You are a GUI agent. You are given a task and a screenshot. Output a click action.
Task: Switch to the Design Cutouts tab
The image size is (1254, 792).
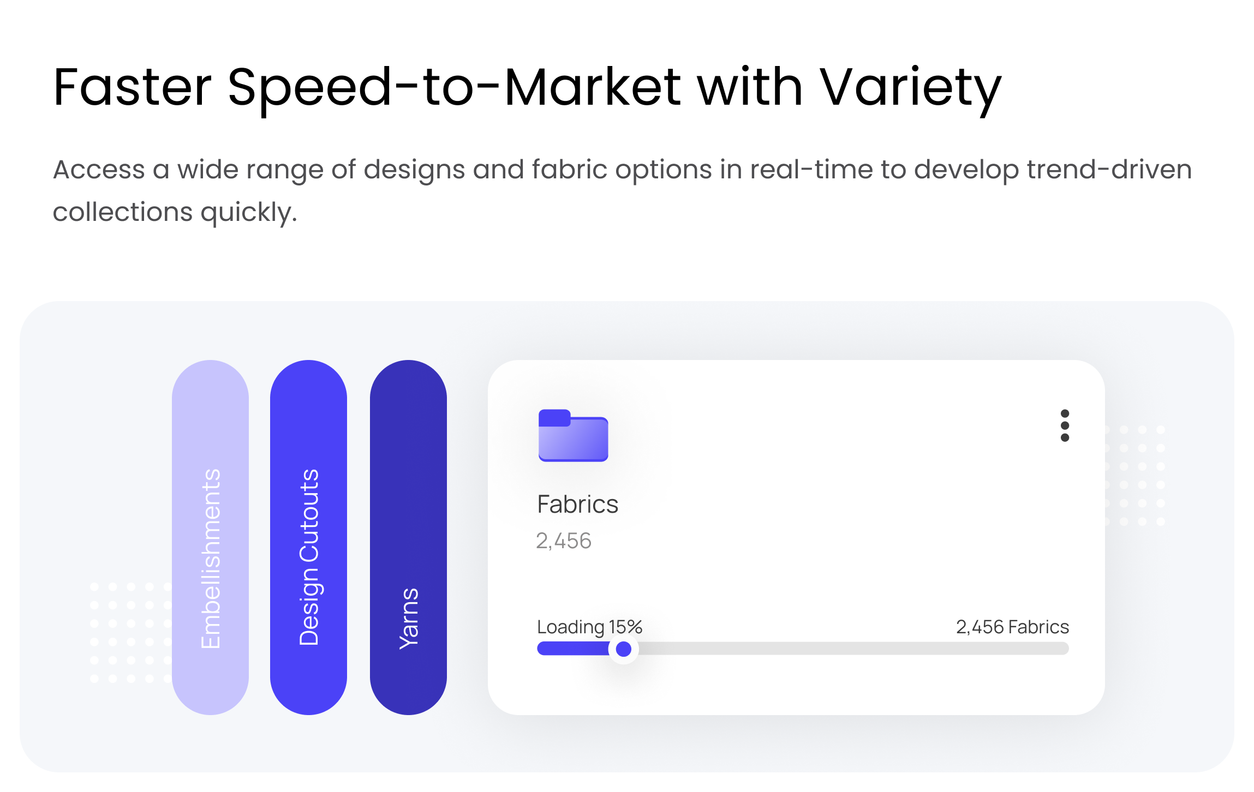coord(309,537)
